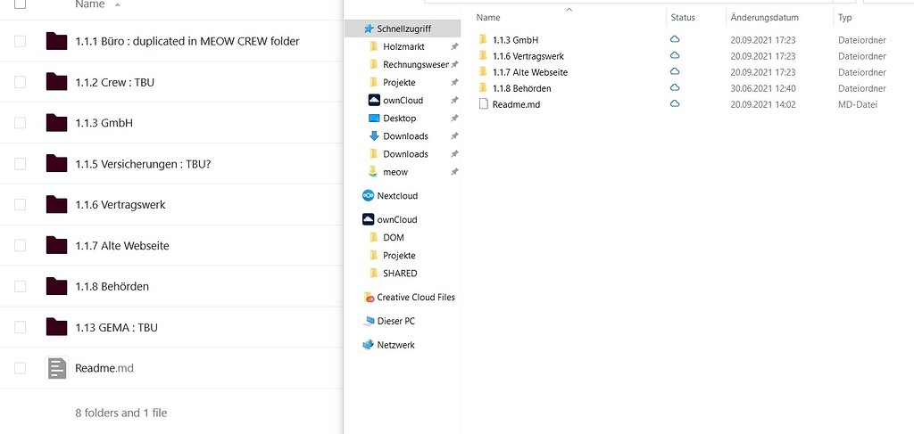Open SHARED folder under ownCloud

pos(400,273)
